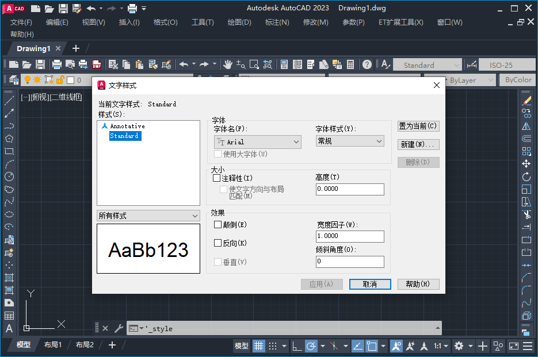Click the 取消 button to dismiss dialog
Viewport: 538px width, 357px height.
(x=370, y=284)
